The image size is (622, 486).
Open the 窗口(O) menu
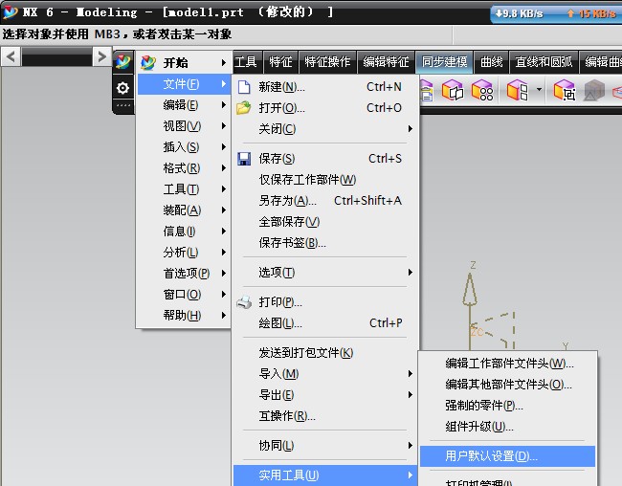pyautogui.click(x=184, y=295)
